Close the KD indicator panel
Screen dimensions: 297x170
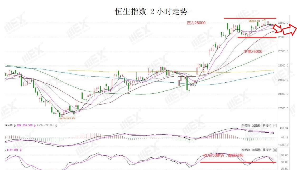pos(275,150)
